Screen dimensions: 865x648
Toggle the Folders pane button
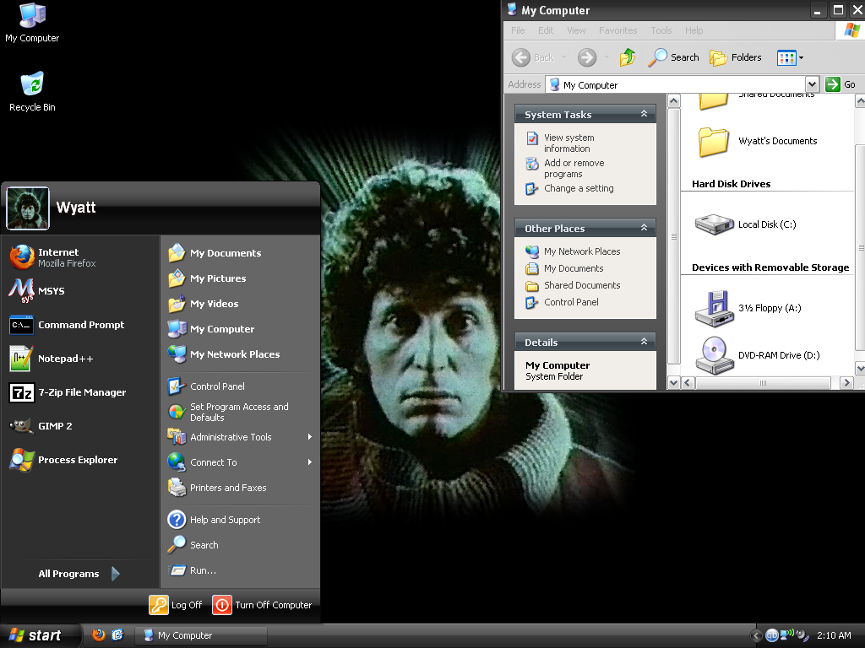coord(736,57)
